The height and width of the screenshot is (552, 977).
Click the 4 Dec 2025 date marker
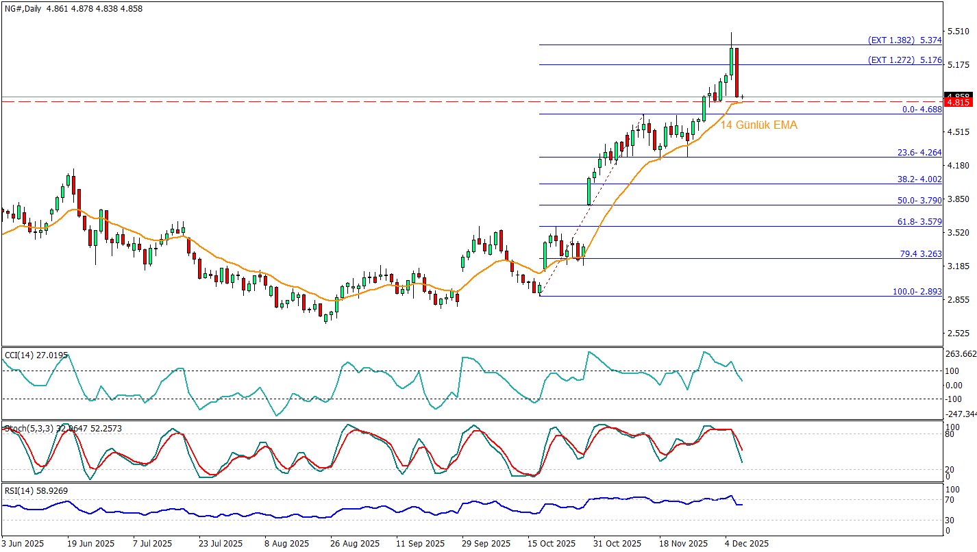(747, 543)
